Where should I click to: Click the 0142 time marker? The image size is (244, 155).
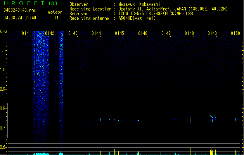click(x=50, y=33)
